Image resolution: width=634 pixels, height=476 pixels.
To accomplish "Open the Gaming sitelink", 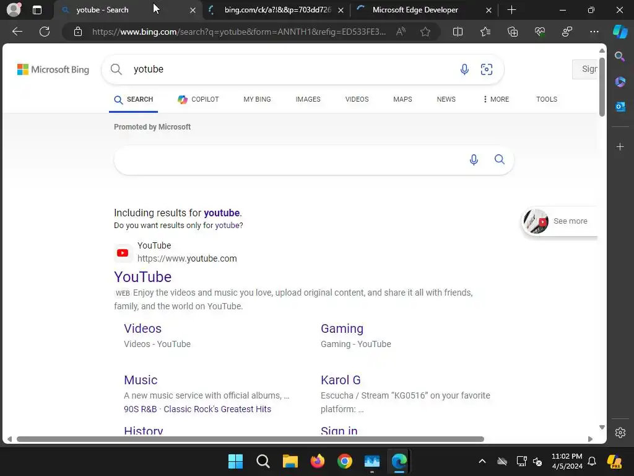I will pos(342,328).
